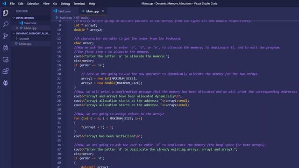Click the first 'cin>>order;' line 17

point(84,61)
